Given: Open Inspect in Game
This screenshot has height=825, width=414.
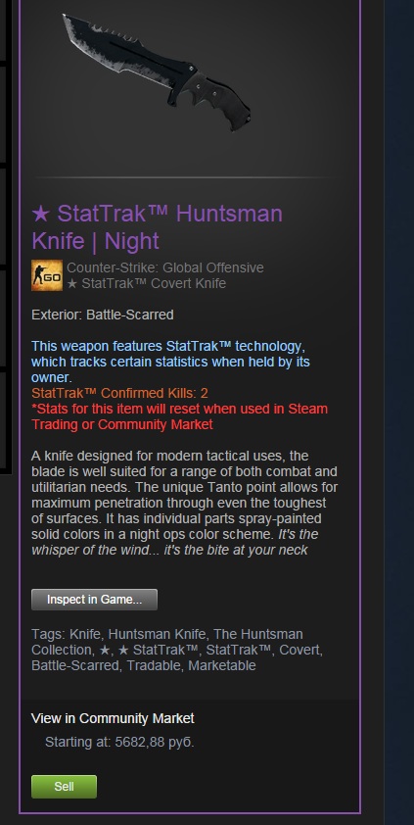Looking at the screenshot, I should [x=95, y=600].
